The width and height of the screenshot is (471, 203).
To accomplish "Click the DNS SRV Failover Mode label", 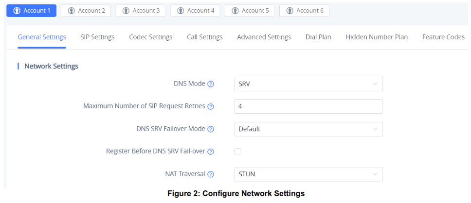I will 171,129.
